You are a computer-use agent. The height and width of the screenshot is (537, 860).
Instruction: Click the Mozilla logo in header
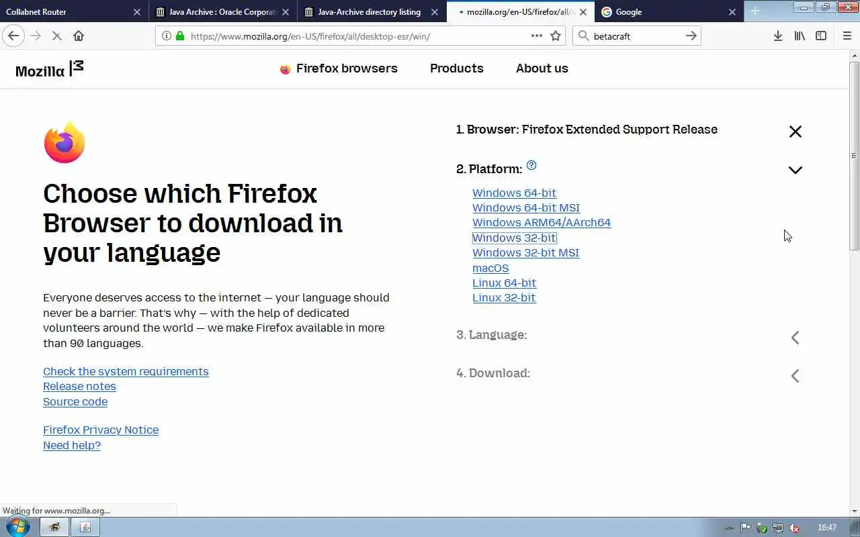point(50,68)
